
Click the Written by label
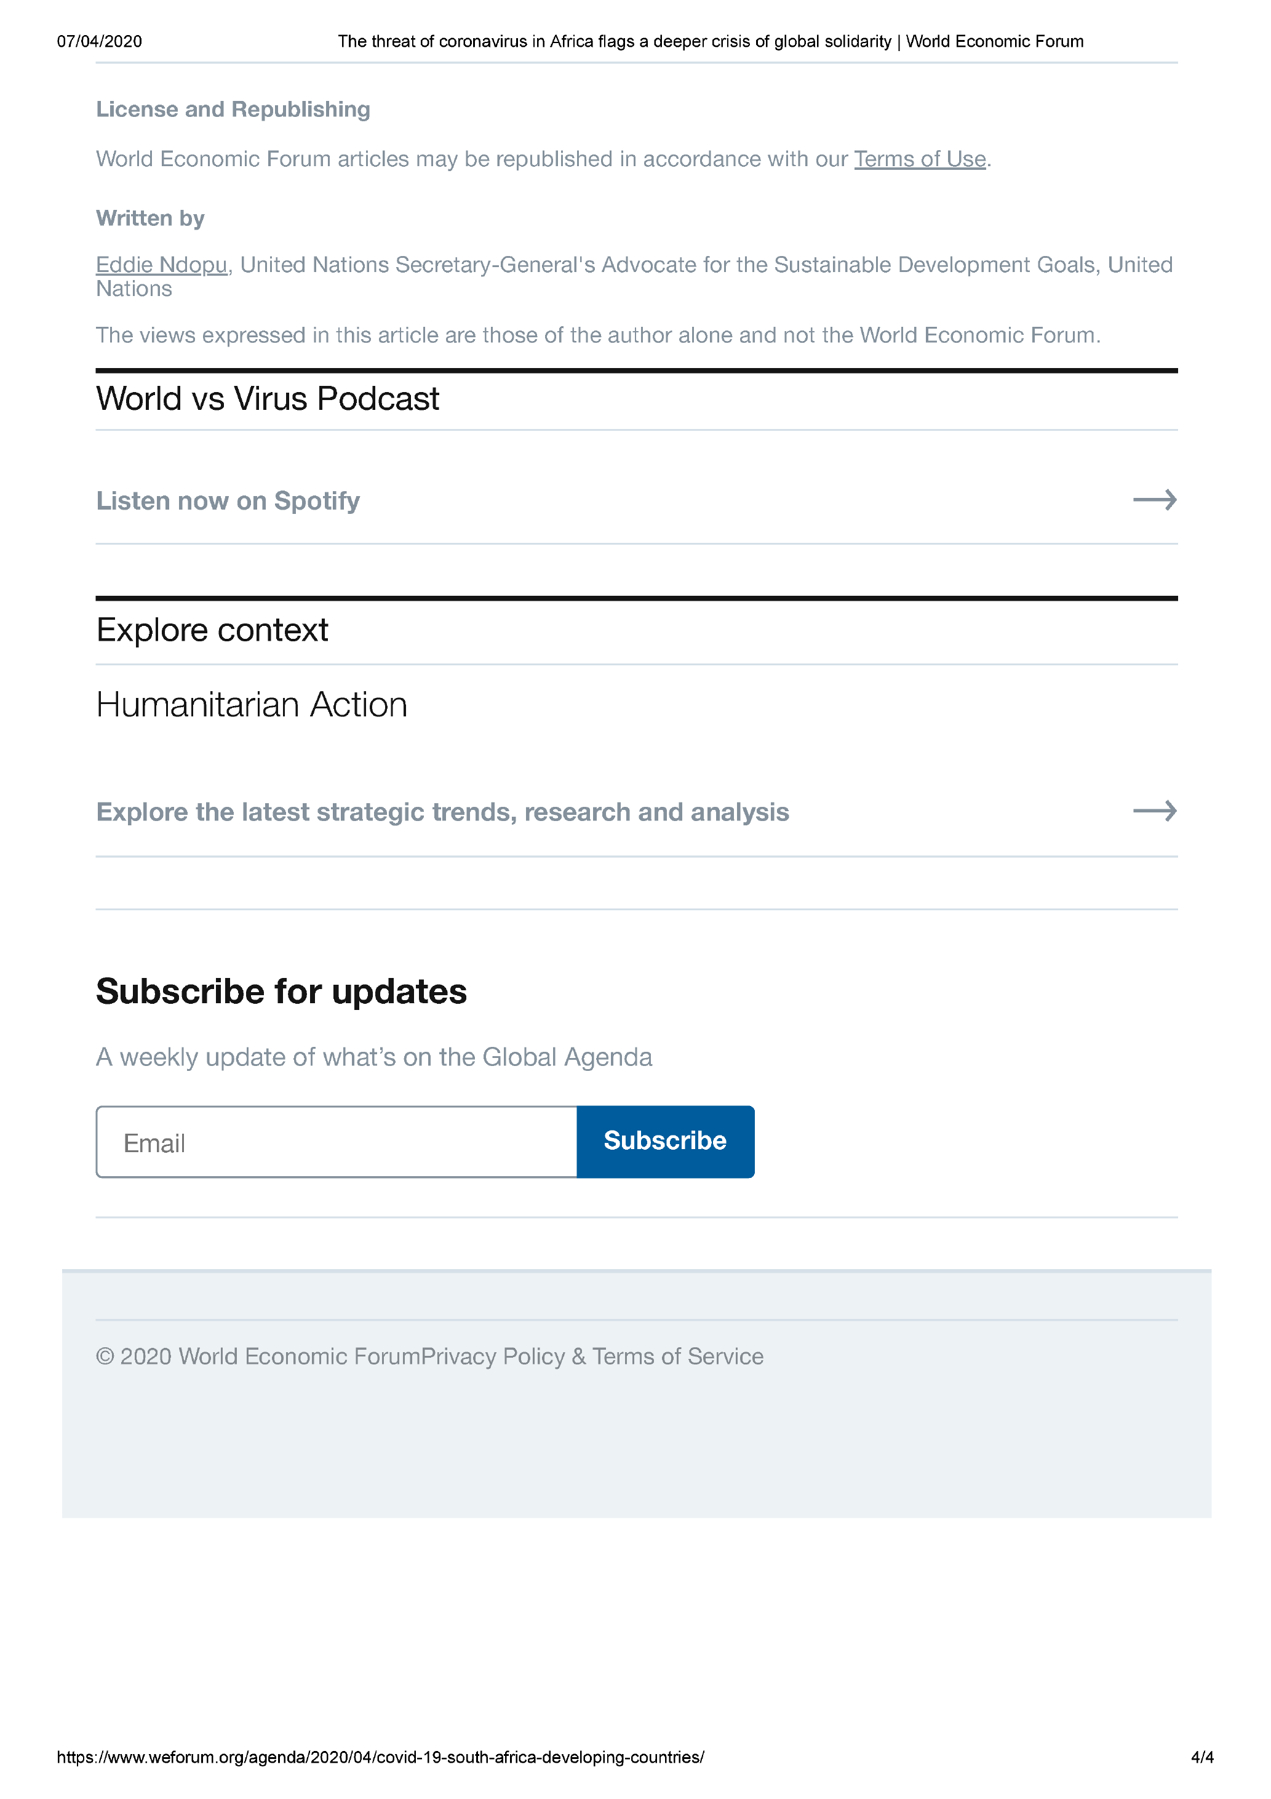(149, 218)
